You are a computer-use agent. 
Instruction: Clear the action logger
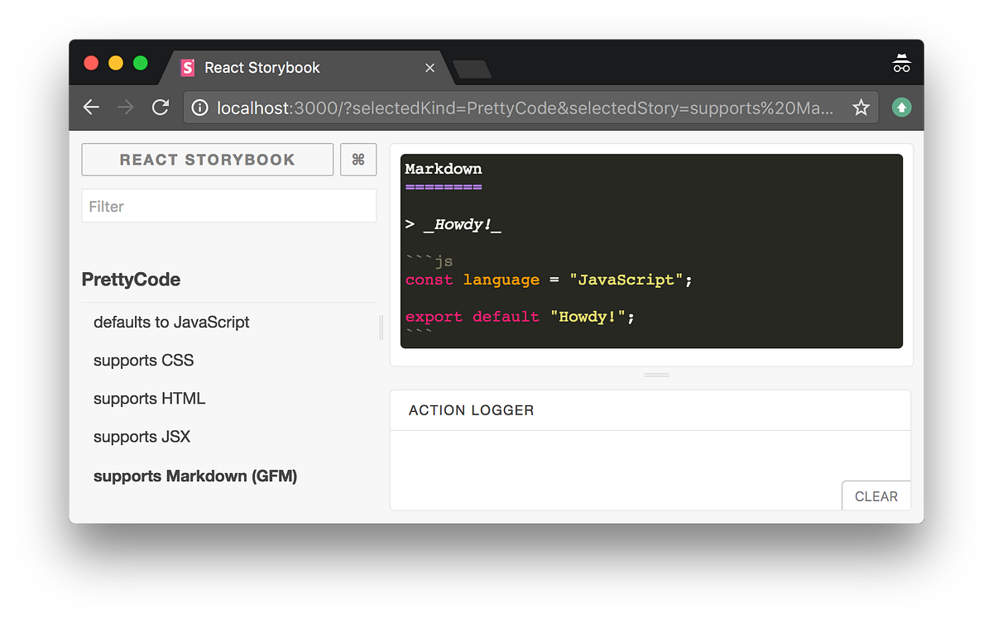pos(876,496)
